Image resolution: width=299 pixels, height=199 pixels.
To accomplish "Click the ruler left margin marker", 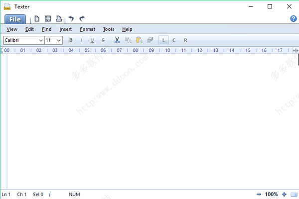I will point(1,50).
